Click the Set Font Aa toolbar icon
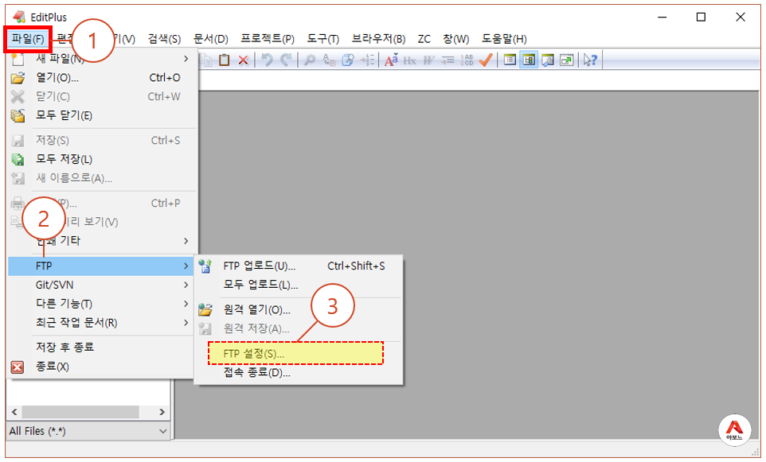This screenshot has width=766, height=462. point(391,60)
